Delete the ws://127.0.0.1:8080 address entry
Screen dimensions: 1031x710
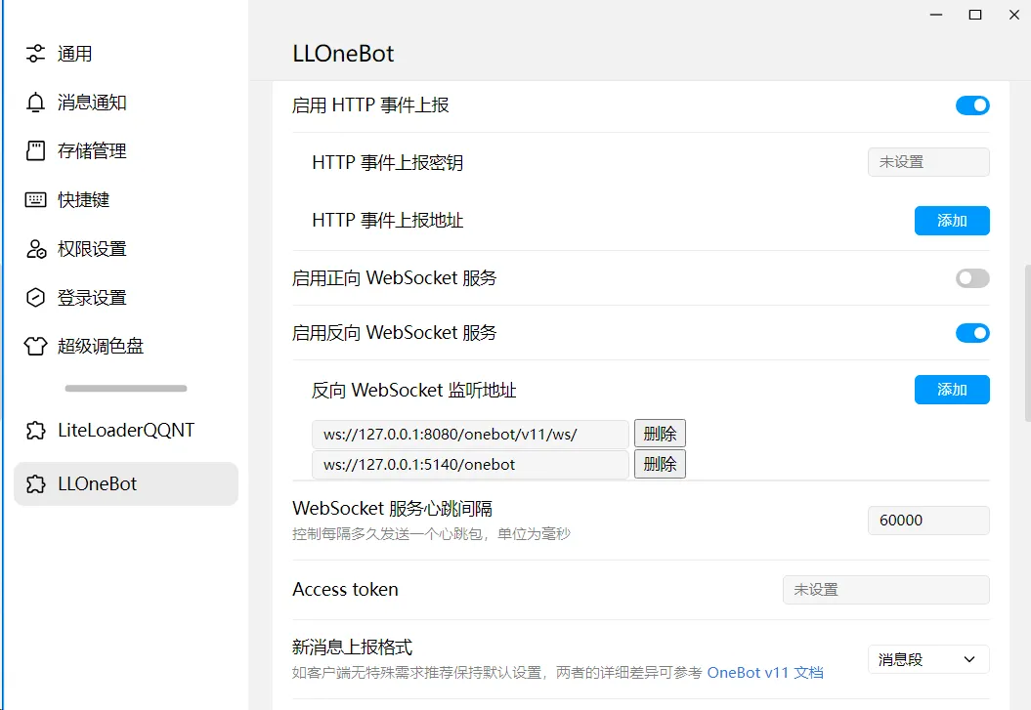[660, 434]
